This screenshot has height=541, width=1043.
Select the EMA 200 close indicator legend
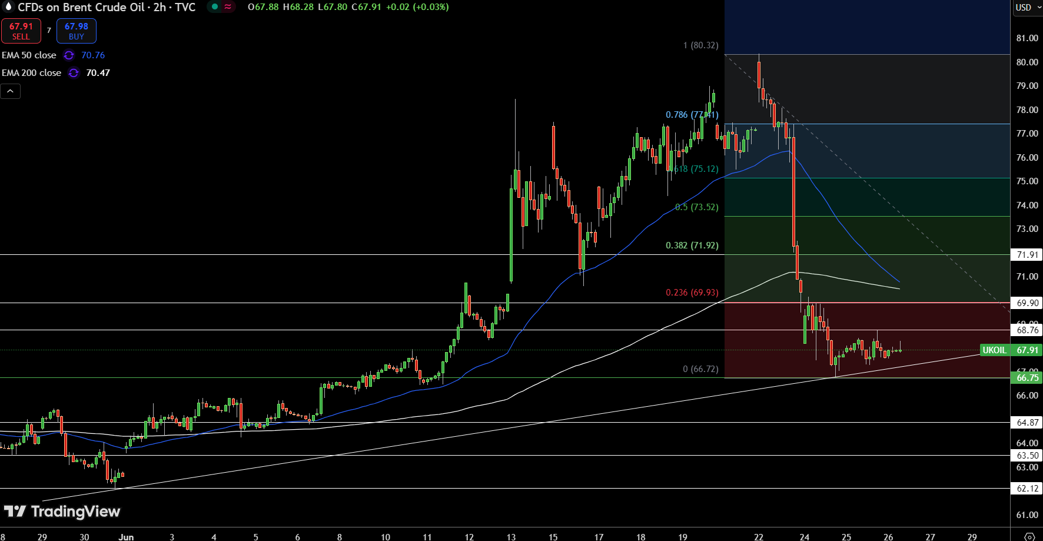click(31, 73)
